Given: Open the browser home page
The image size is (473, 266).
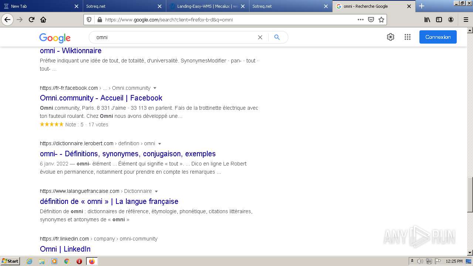Looking at the screenshot, I should point(43,20).
